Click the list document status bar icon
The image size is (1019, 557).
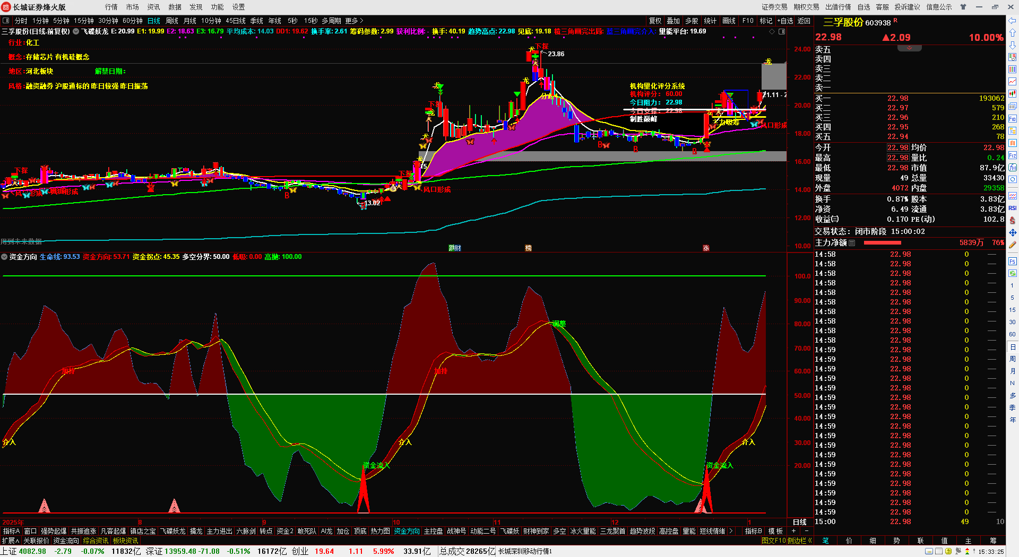tap(938, 551)
